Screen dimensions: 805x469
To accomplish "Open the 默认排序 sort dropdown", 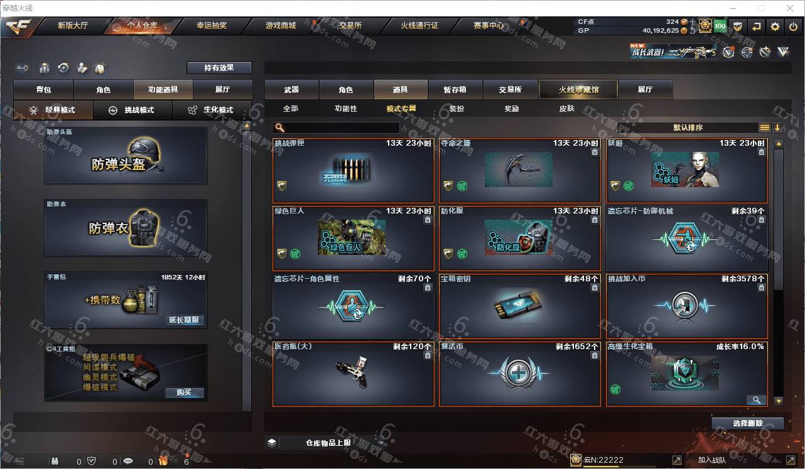I will pos(688,127).
